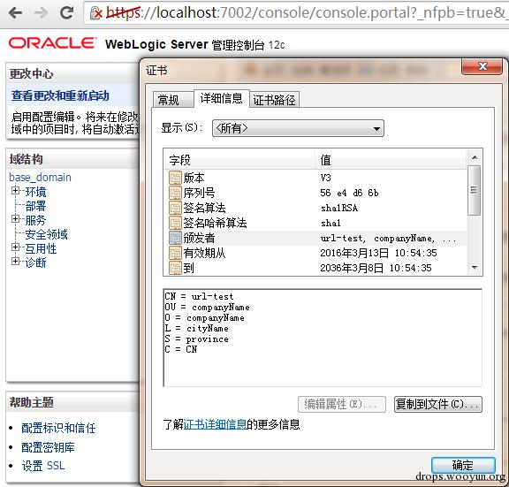Click the 确定 button

[x=463, y=465]
